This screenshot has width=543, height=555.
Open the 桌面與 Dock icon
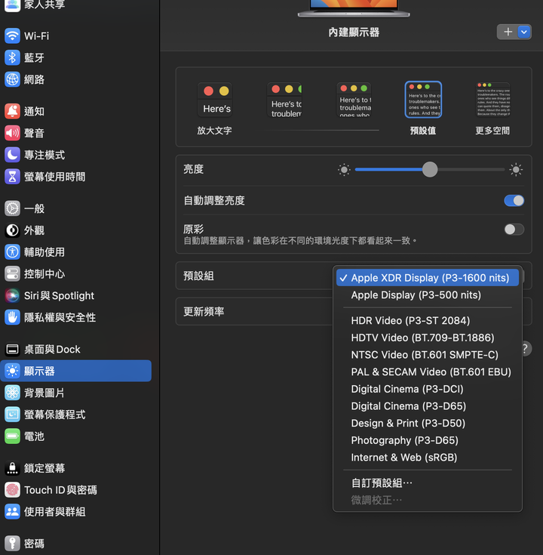(x=12, y=350)
